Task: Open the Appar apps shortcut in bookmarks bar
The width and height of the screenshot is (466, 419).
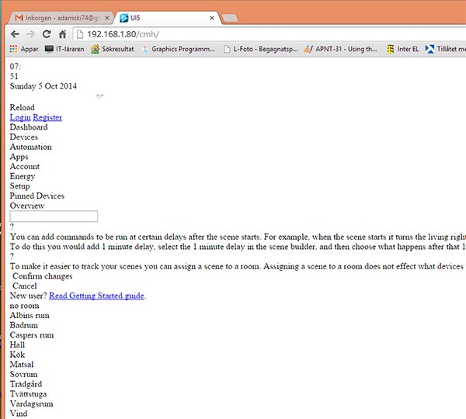Action: pos(23,49)
